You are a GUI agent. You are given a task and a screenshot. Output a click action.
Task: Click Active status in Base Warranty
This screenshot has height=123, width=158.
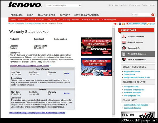click(x=67, y=73)
